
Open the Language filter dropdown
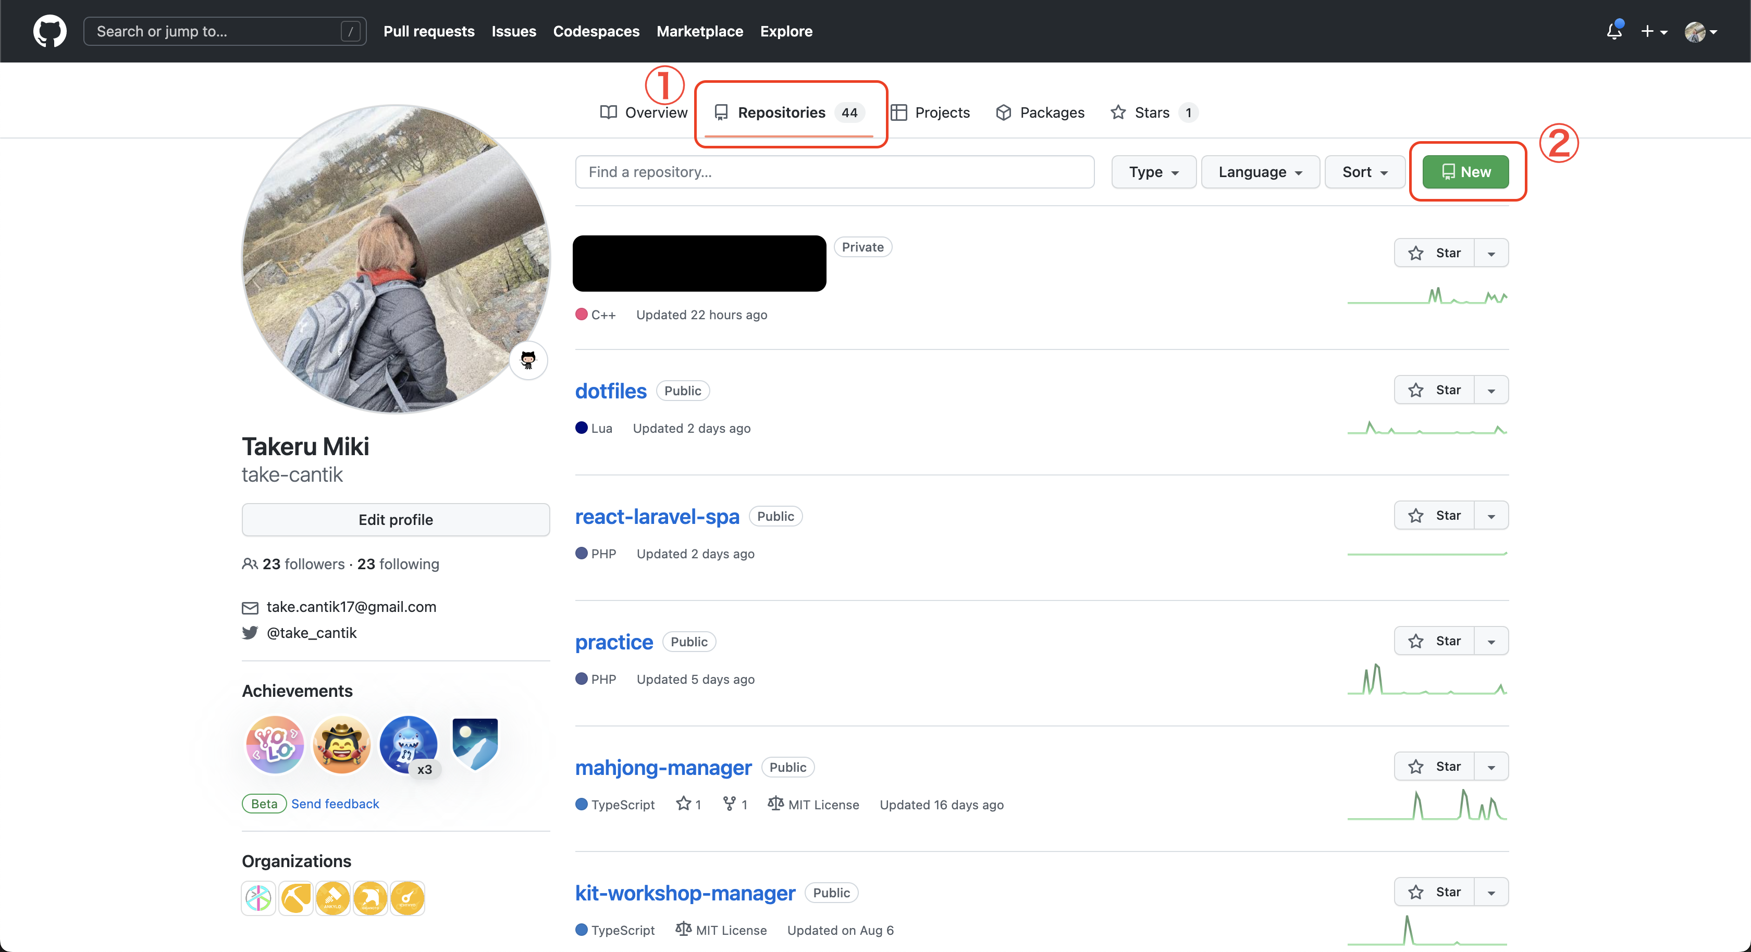coord(1260,172)
